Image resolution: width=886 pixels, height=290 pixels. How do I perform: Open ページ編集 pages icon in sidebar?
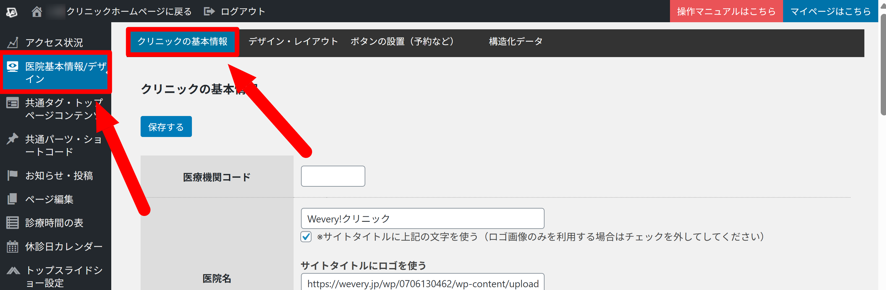pyautogui.click(x=13, y=199)
